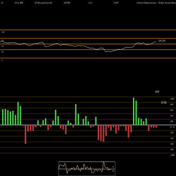The height and width of the screenshot is (176, 176).
Task: Click the RSI axis label 100
Action: pyautogui.click(x=3, y=32)
